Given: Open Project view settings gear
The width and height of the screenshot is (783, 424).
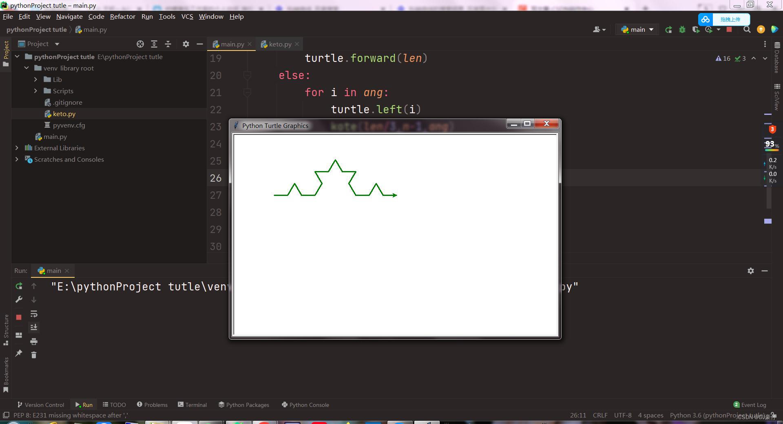Looking at the screenshot, I should 186,44.
